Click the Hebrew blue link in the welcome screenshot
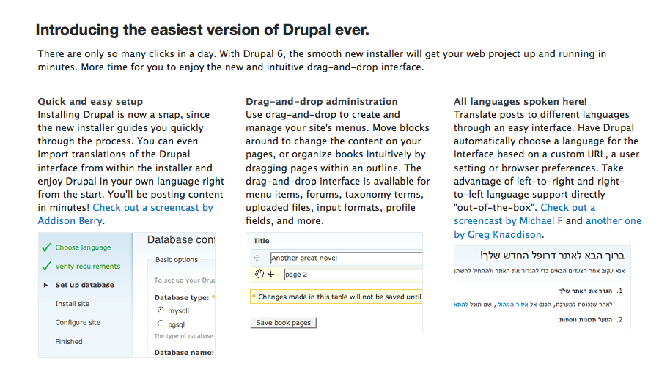The height and width of the screenshot is (380, 670). (x=512, y=305)
